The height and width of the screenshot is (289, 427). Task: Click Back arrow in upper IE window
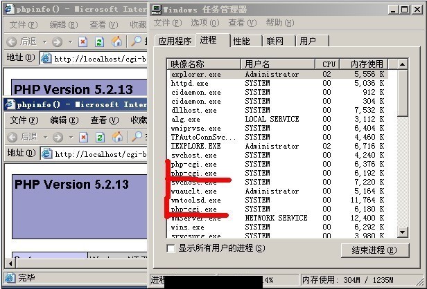(x=11, y=41)
